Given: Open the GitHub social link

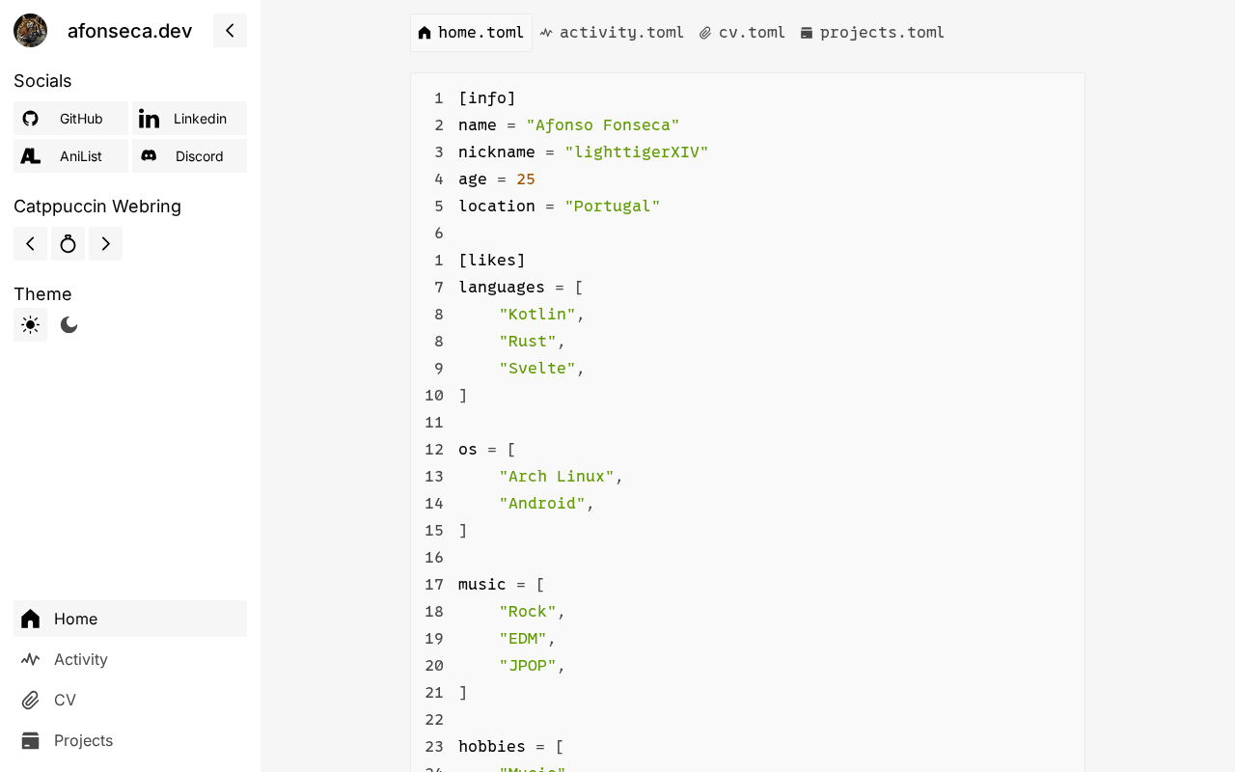Looking at the screenshot, I should click(x=70, y=119).
